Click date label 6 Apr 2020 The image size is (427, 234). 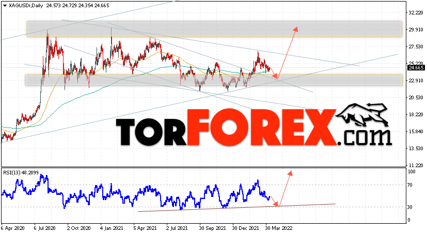click(13, 228)
